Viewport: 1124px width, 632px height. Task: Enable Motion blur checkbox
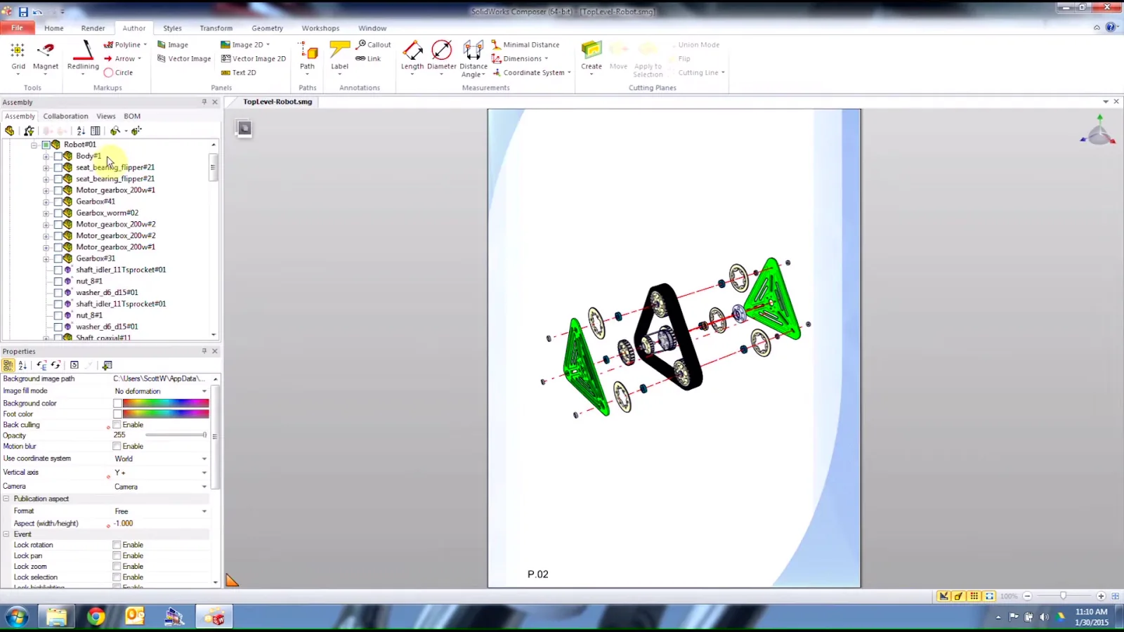pos(117,447)
